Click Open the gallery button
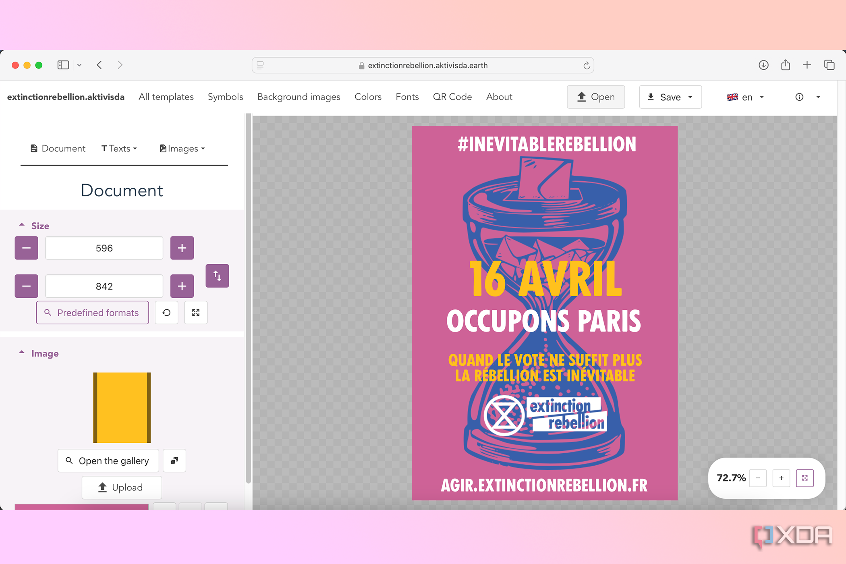The image size is (846, 564). coord(108,460)
